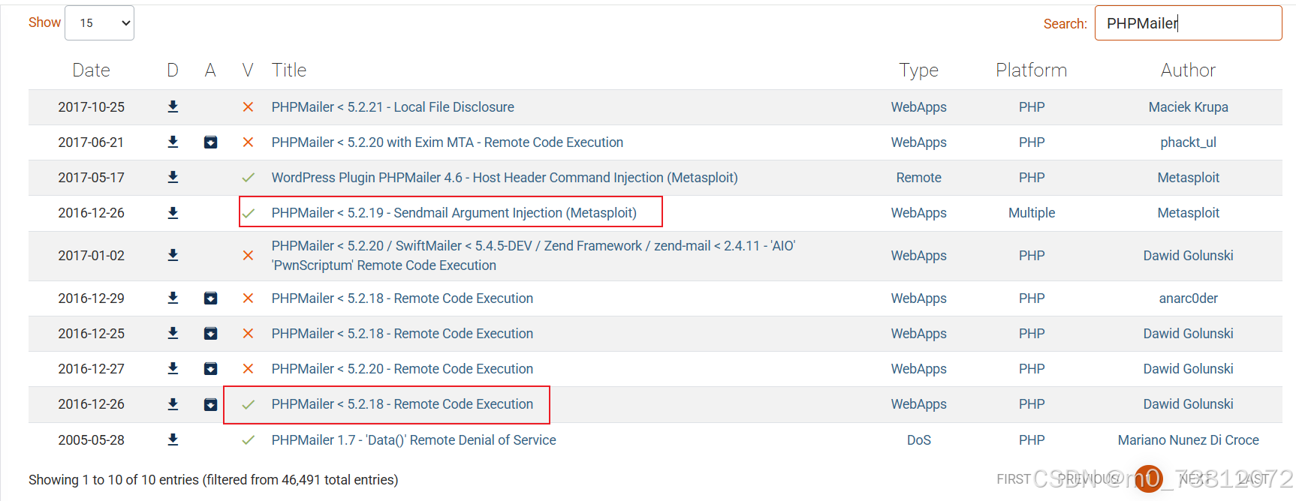Click the D download column header
The width and height of the screenshot is (1296, 501).
pyautogui.click(x=173, y=70)
